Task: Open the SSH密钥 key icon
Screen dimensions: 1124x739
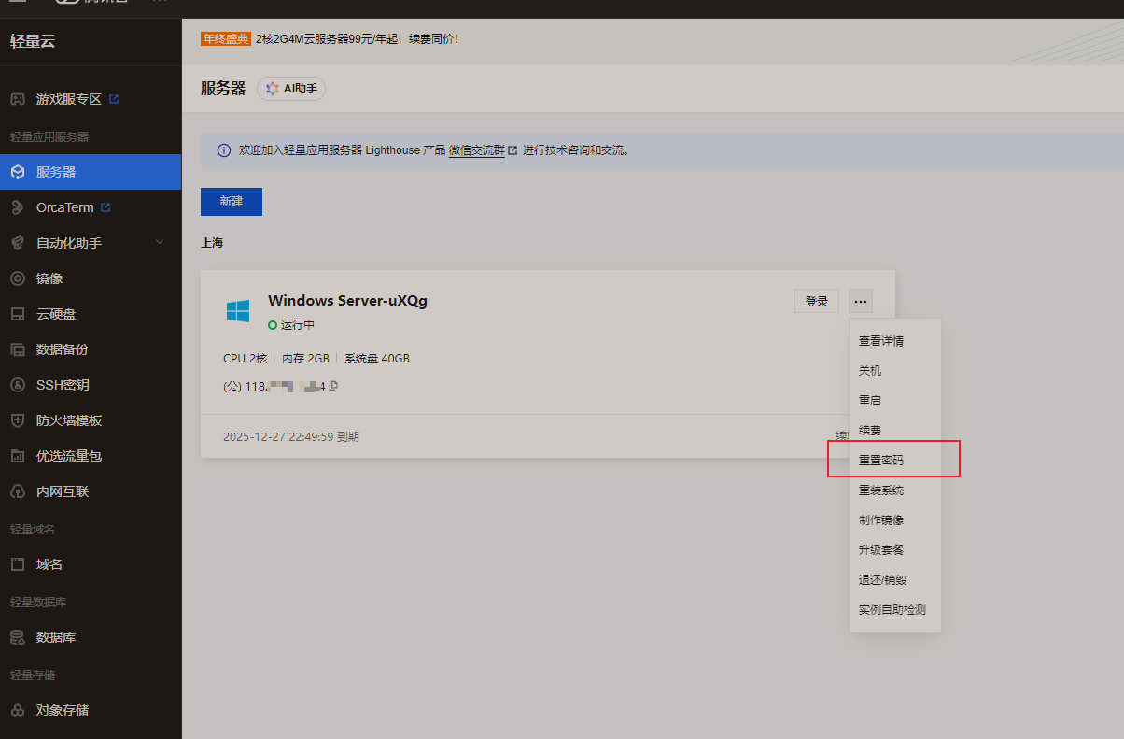Action: pyautogui.click(x=17, y=385)
